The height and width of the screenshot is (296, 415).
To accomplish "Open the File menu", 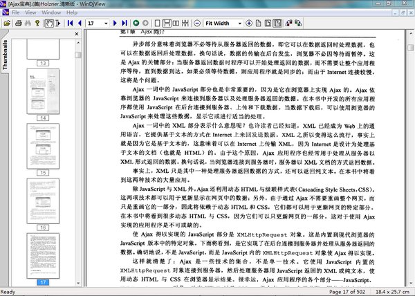I will click(15, 12).
